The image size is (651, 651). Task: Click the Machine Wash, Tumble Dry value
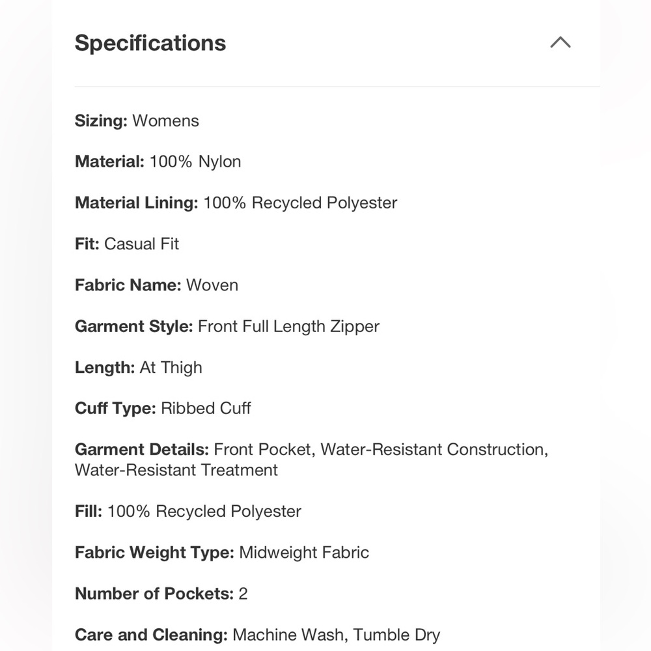coord(337,635)
